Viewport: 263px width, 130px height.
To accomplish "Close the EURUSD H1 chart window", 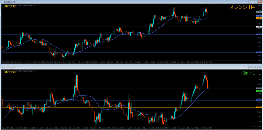I will [259, 67].
